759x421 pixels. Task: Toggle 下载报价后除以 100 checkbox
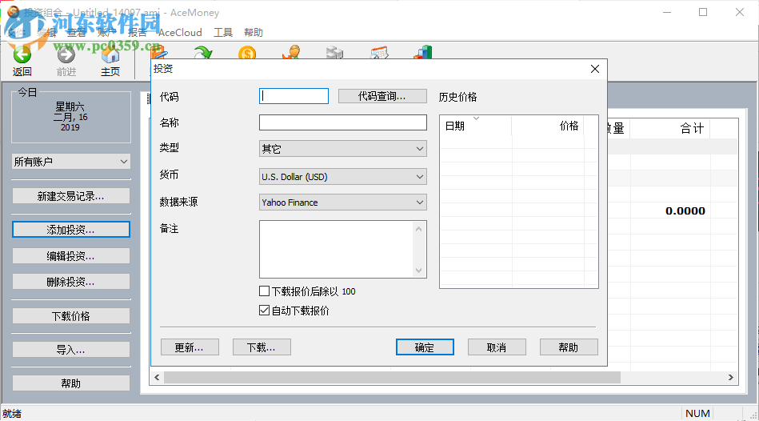(x=264, y=291)
